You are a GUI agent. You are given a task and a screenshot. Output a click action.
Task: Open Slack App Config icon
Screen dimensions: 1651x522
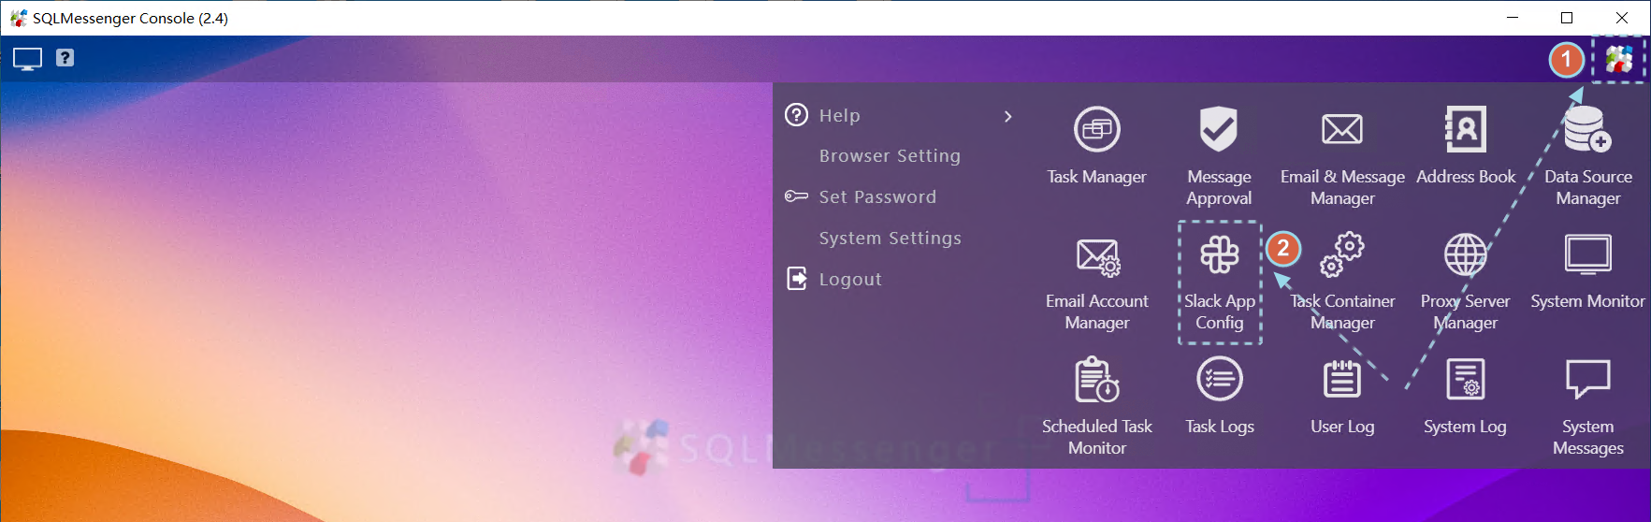click(x=1220, y=254)
